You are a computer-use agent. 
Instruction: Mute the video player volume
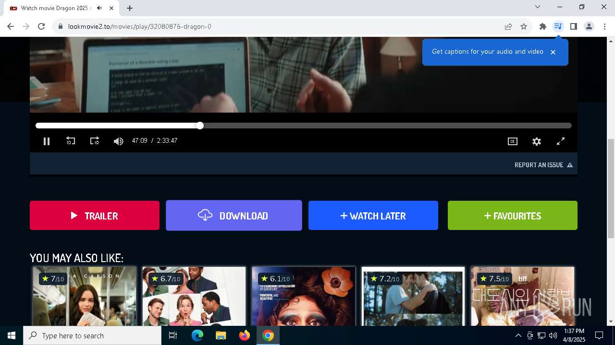(118, 141)
